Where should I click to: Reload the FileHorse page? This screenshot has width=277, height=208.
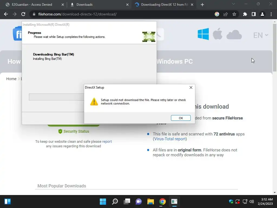click(23, 14)
